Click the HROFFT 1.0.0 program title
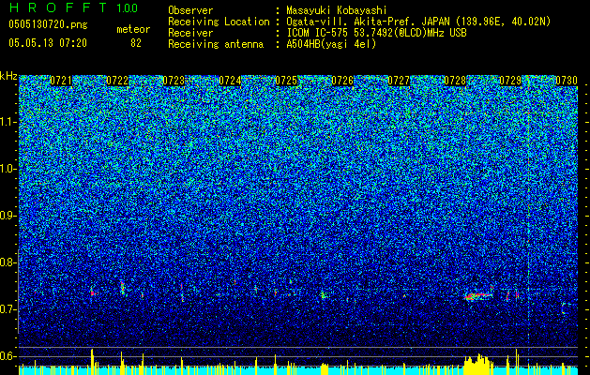Image resolution: width=590 pixels, height=375 pixels. [x=73, y=7]
